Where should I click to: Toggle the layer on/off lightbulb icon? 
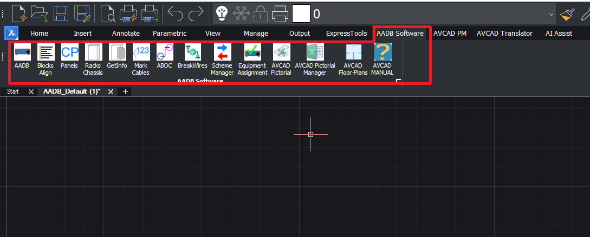coord(221,14)
